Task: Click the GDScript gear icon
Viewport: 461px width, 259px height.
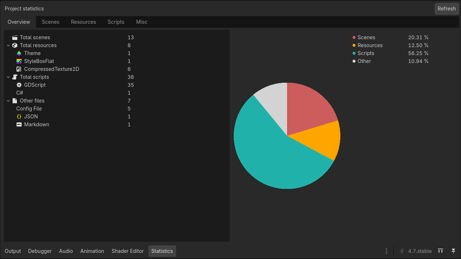Action: click(19, 85)
